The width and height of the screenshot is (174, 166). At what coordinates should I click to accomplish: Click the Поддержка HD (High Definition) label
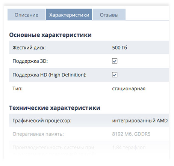pos(50,75)
